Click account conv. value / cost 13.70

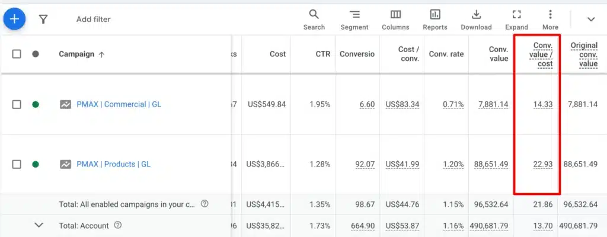(x=543, y=225)
